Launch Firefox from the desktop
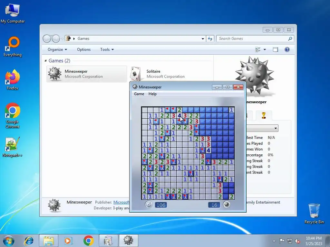330x247 pixels. pos(13,80)
